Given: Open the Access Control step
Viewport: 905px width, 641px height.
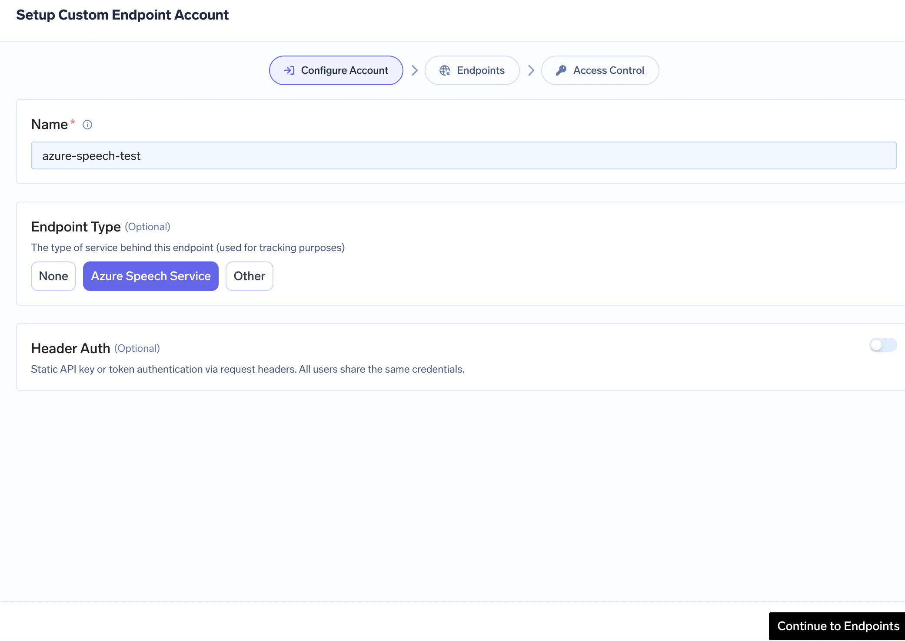Looking at the screenshot, I should tap(600, 70).
